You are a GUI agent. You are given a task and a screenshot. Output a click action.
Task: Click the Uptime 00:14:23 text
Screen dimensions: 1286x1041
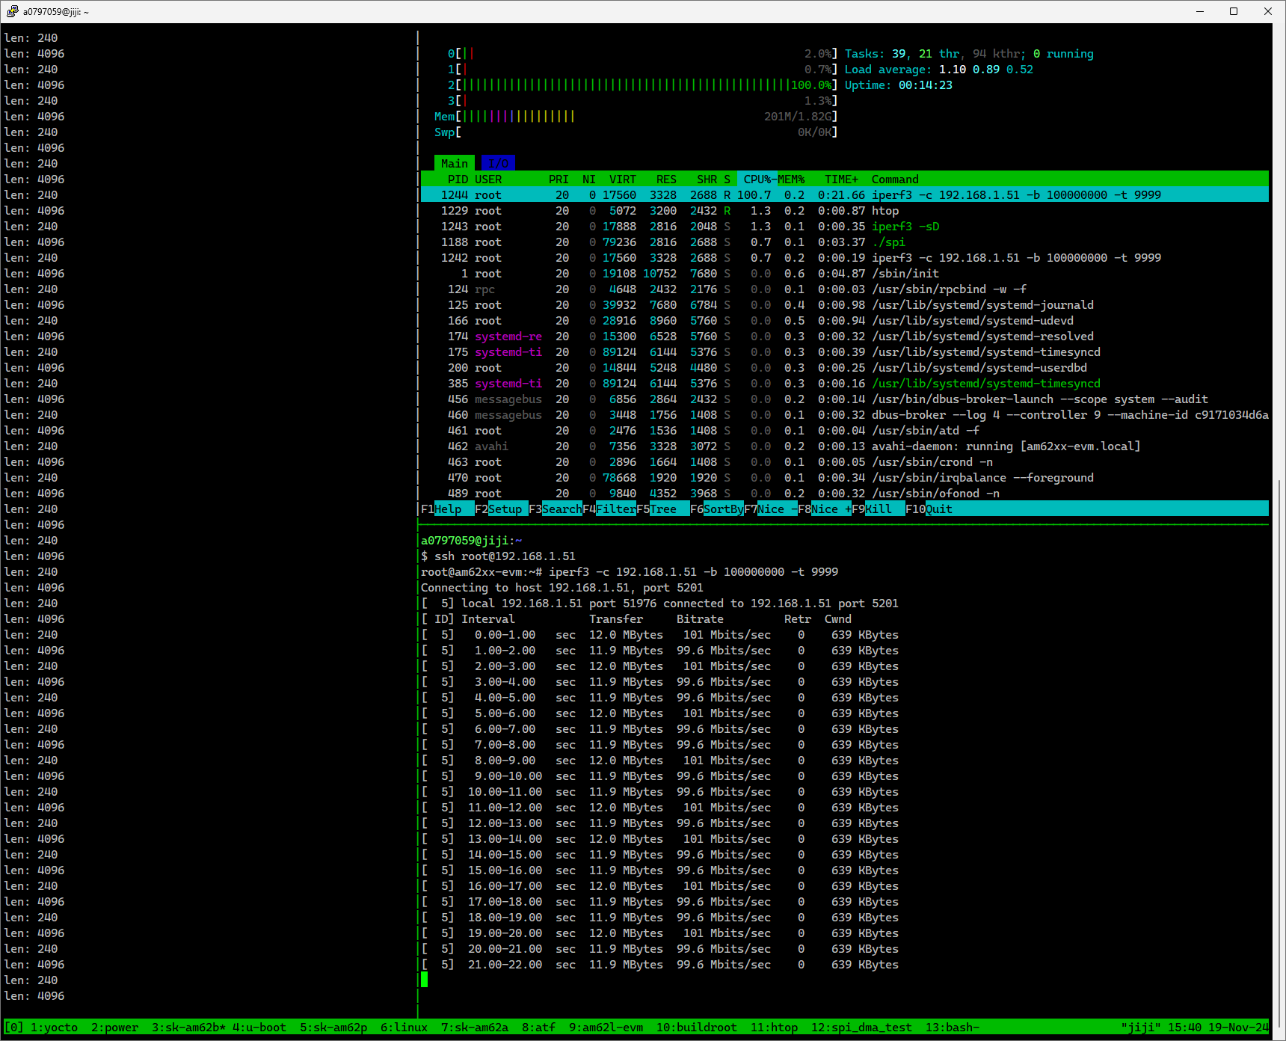coord(899,85)
